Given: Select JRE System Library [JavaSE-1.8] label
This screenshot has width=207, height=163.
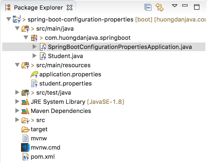Looking at the screenshot, I should [x=77, y=102].
